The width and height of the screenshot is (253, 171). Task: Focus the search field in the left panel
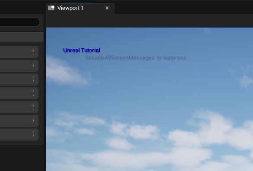20,22
